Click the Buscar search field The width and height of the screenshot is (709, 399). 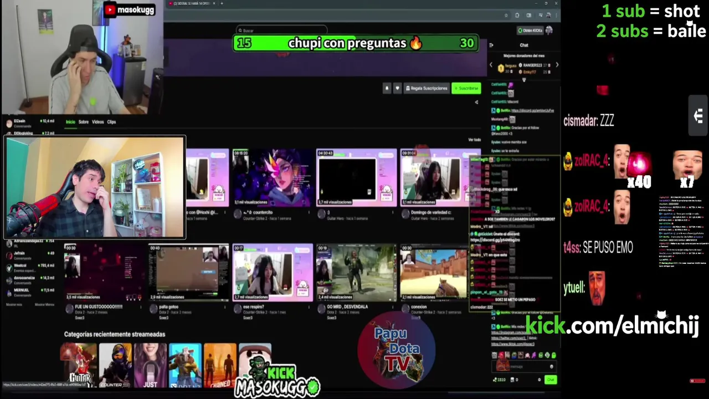(282, 30)
